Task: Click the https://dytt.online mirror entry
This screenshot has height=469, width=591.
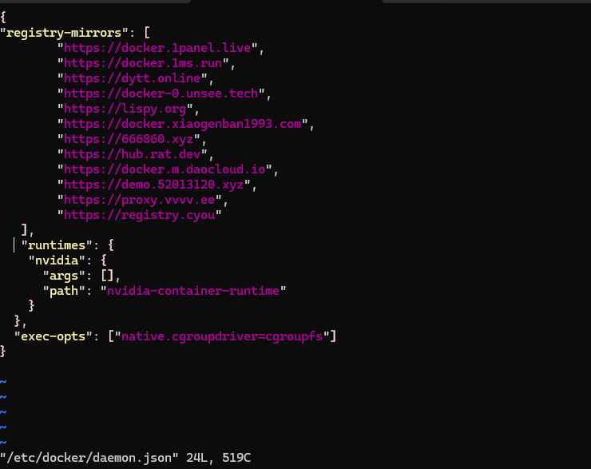Action: pyautogui.click(x=133, y=78)
